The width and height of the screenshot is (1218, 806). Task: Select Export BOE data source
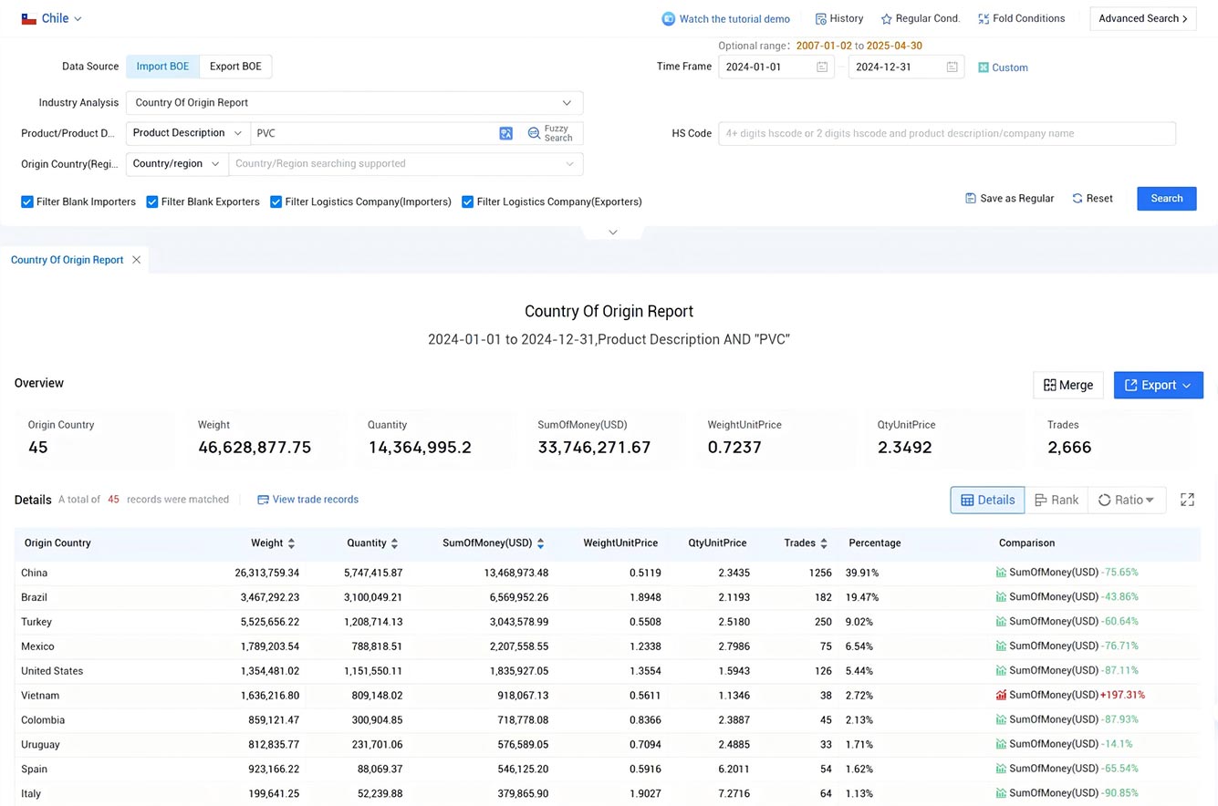coord(235,67)
